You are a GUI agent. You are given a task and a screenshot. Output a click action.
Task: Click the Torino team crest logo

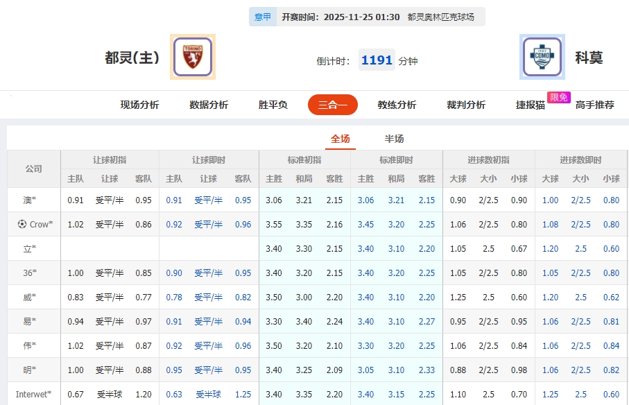[x=192, y=56]
